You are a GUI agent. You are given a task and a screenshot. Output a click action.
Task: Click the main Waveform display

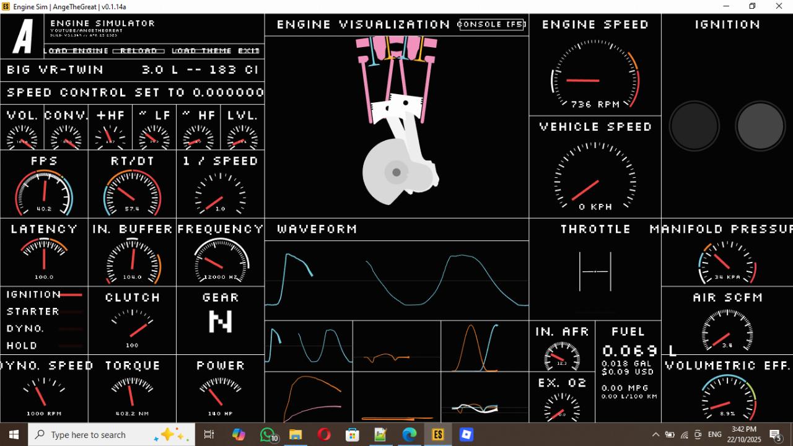(x=396, y=280)
